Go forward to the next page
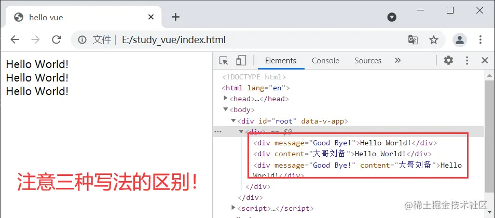495x218 pixels. pos(35,39)
